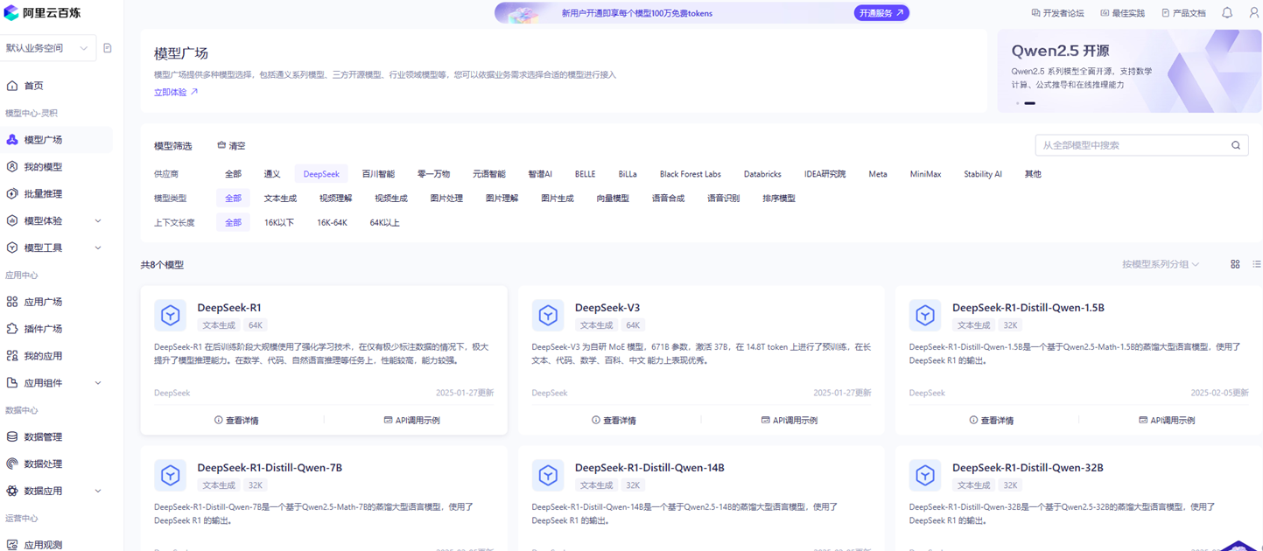
Task: Click the 批量推理 sidebar icon
Action: tap(12, 194)
